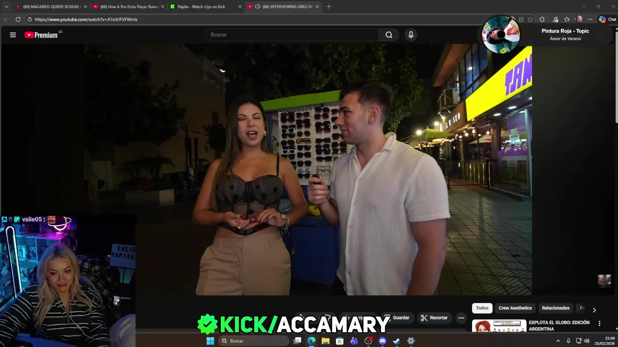Click the spinning album art disc
The width and height of the screenshot is (618, 347).
(x=501, y=34)
